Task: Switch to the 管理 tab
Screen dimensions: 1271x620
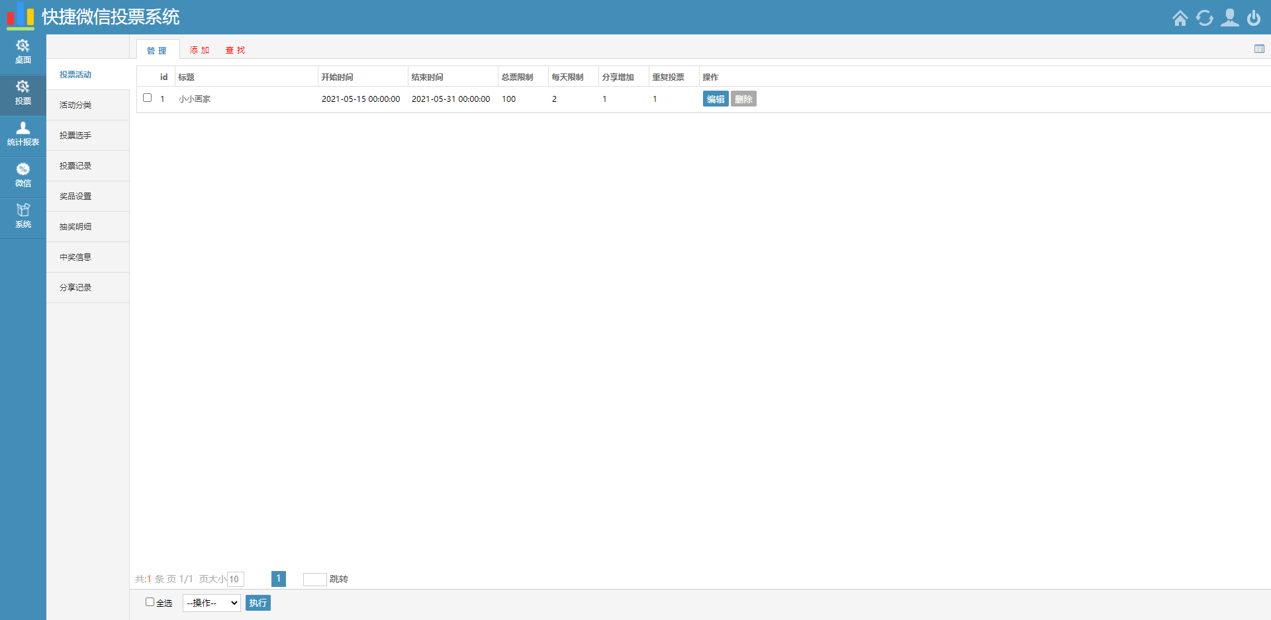Action: click(157, 50)
